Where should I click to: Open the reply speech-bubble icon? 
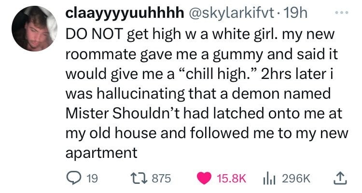[x=73, y=179]
